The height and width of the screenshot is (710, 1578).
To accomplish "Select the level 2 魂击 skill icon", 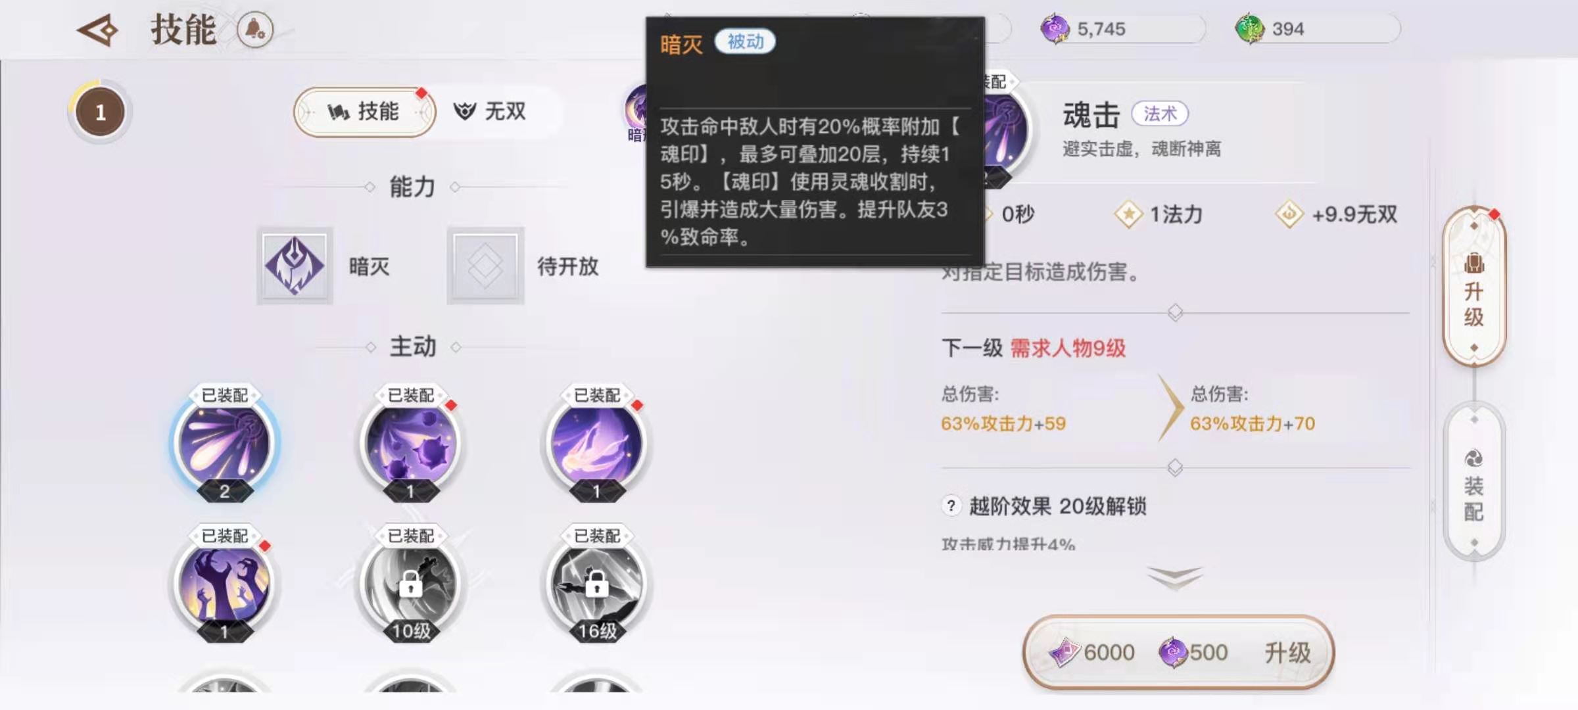I will coord(224,444).
